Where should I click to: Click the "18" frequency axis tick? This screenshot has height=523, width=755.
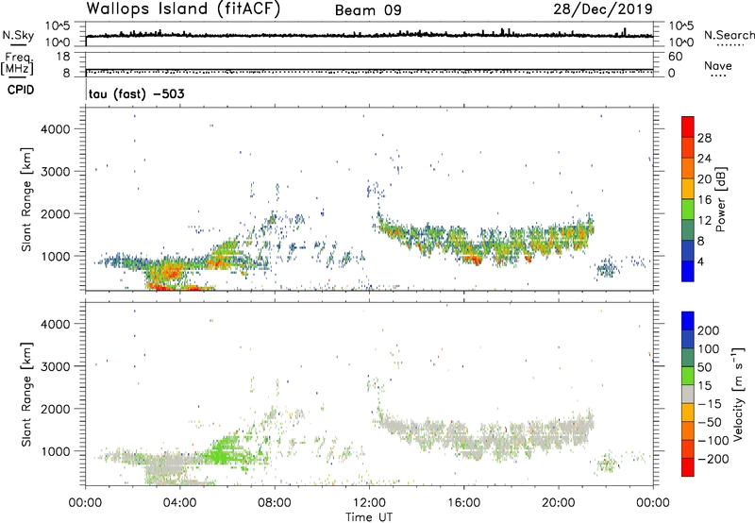click(x=63, y=57)
